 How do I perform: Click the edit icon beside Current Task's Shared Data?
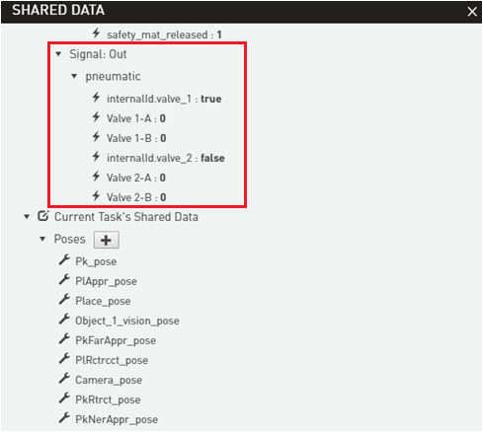pos(43,216)
